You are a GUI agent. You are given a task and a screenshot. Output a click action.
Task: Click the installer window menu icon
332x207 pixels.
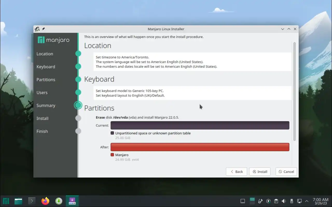[x=37, y=29]
